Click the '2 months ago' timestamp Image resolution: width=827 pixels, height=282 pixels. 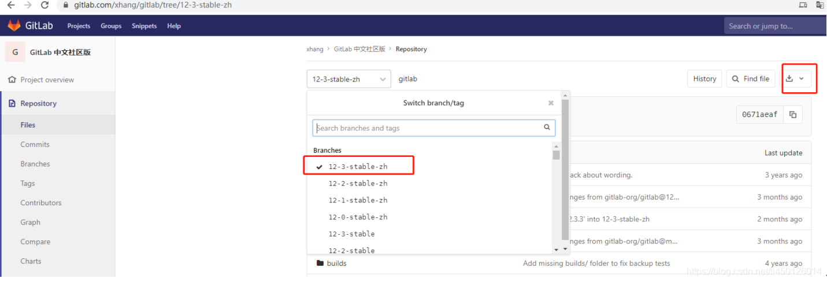click(x=780, y=219)
